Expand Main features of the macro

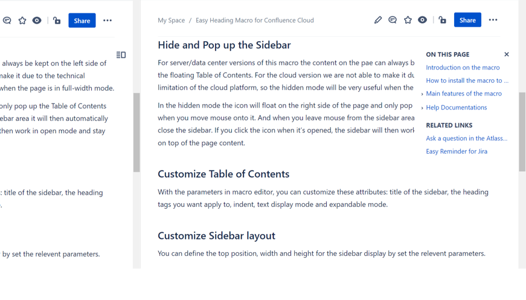[x=422, y=94]
